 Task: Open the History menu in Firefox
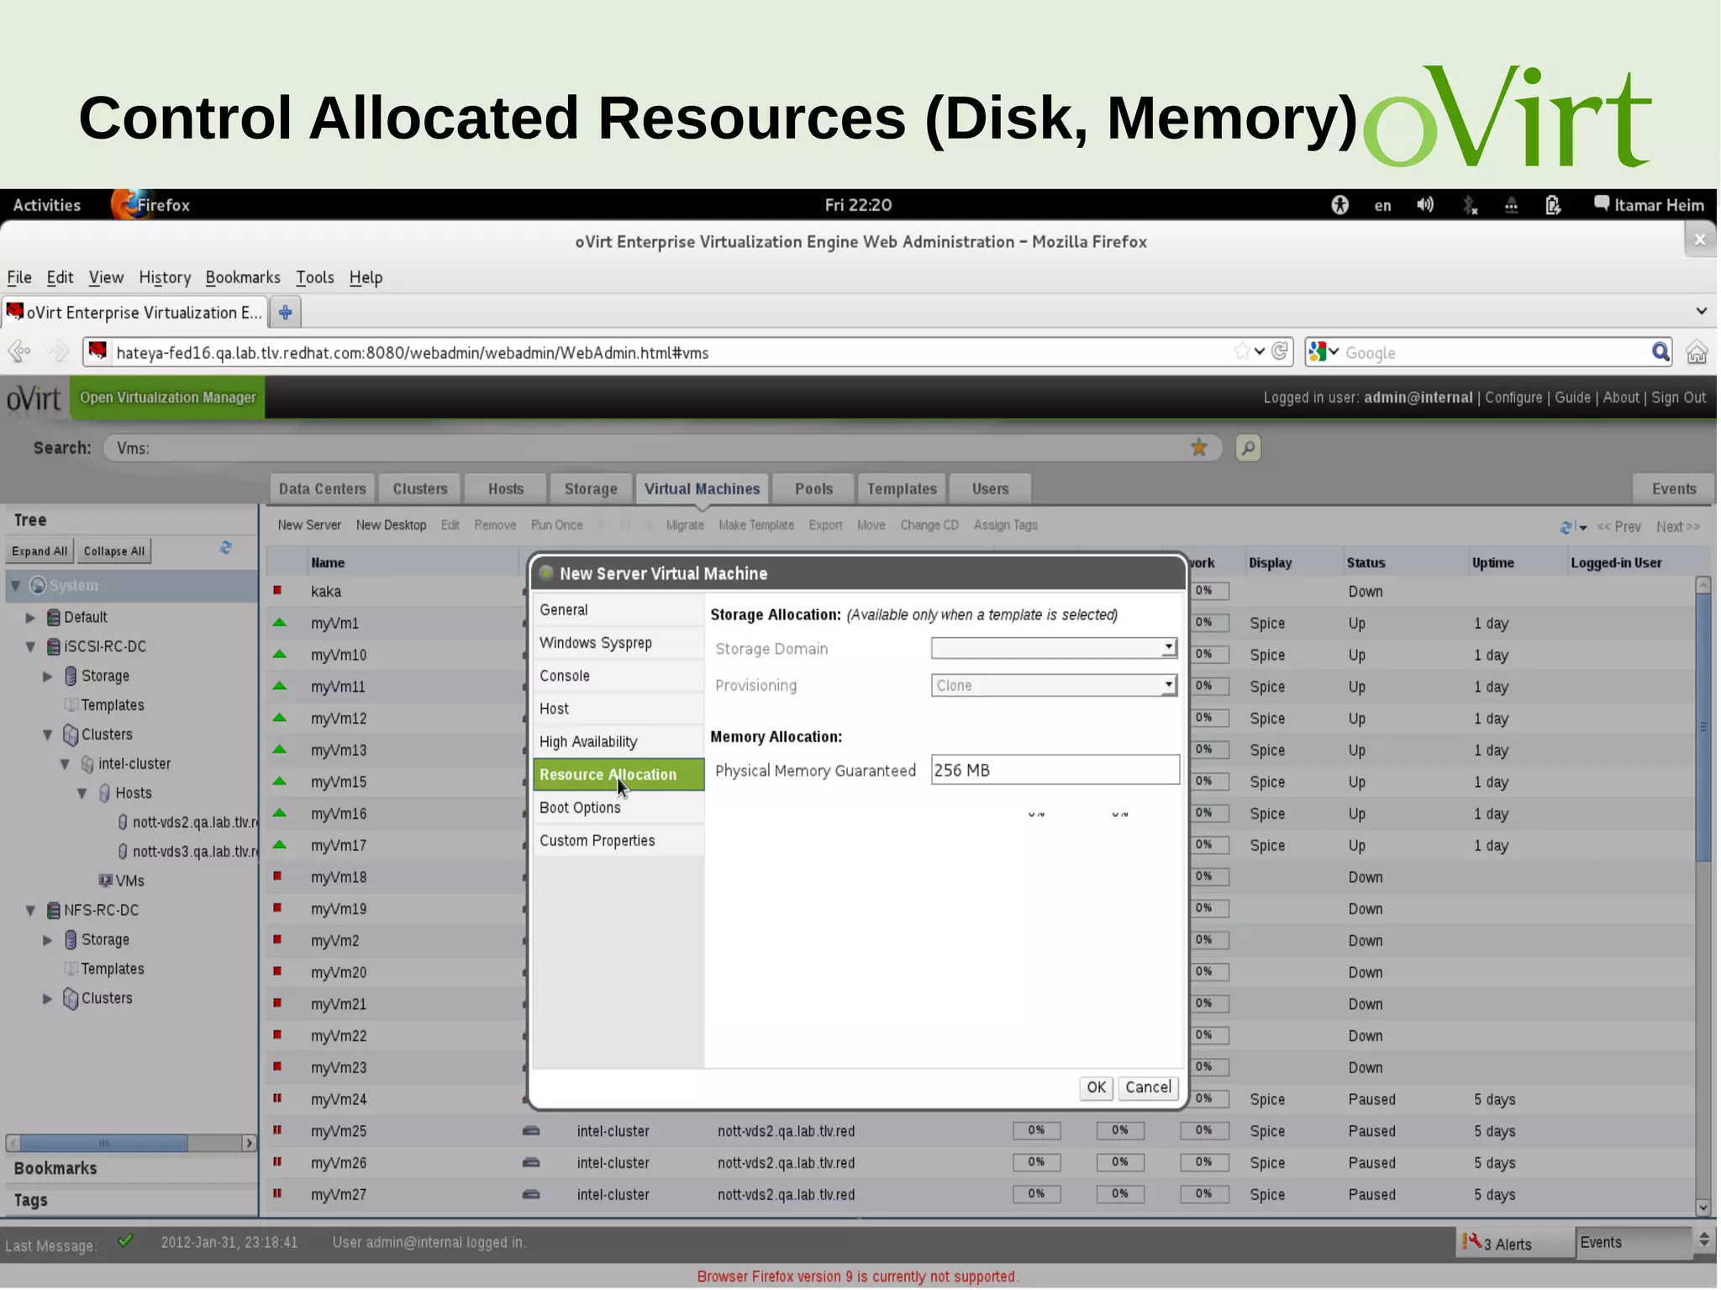[x=165, y=277]
